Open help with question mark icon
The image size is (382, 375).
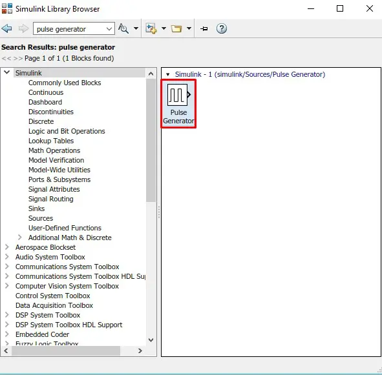[222, 28]
